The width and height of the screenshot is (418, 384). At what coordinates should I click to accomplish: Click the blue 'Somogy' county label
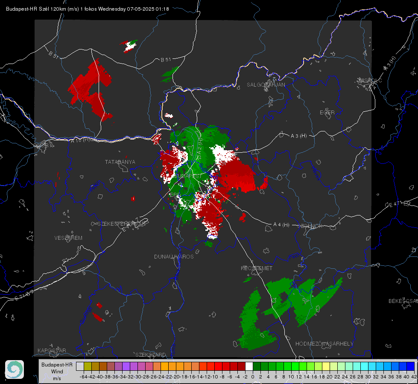[86, 315]
